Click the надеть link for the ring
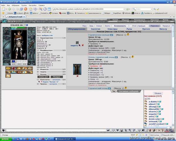This screenshot has width=176, height=141. (74, 46)
